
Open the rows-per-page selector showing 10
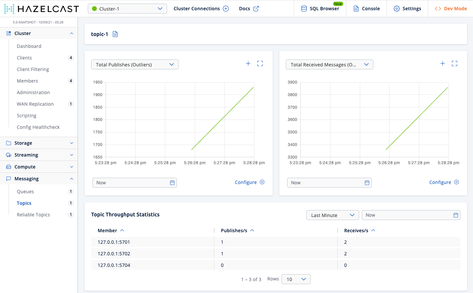(x=296, y=279)
